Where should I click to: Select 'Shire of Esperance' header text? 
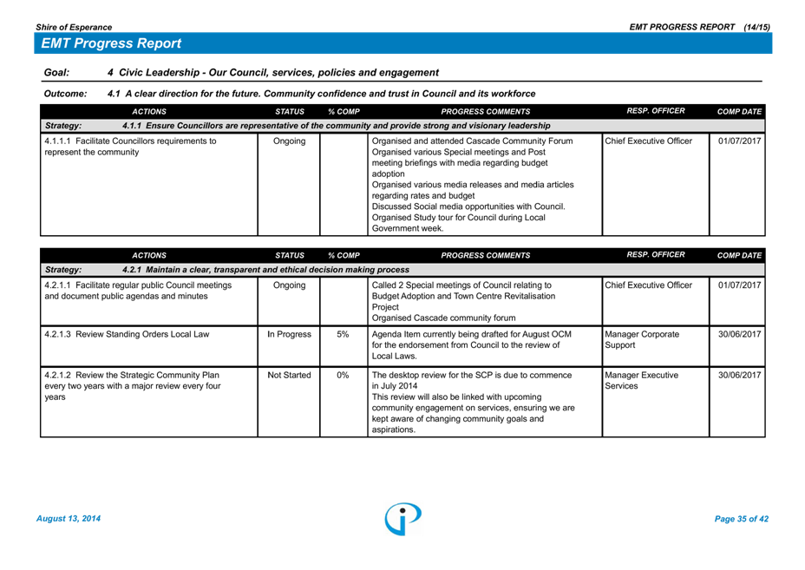point(74,27)
